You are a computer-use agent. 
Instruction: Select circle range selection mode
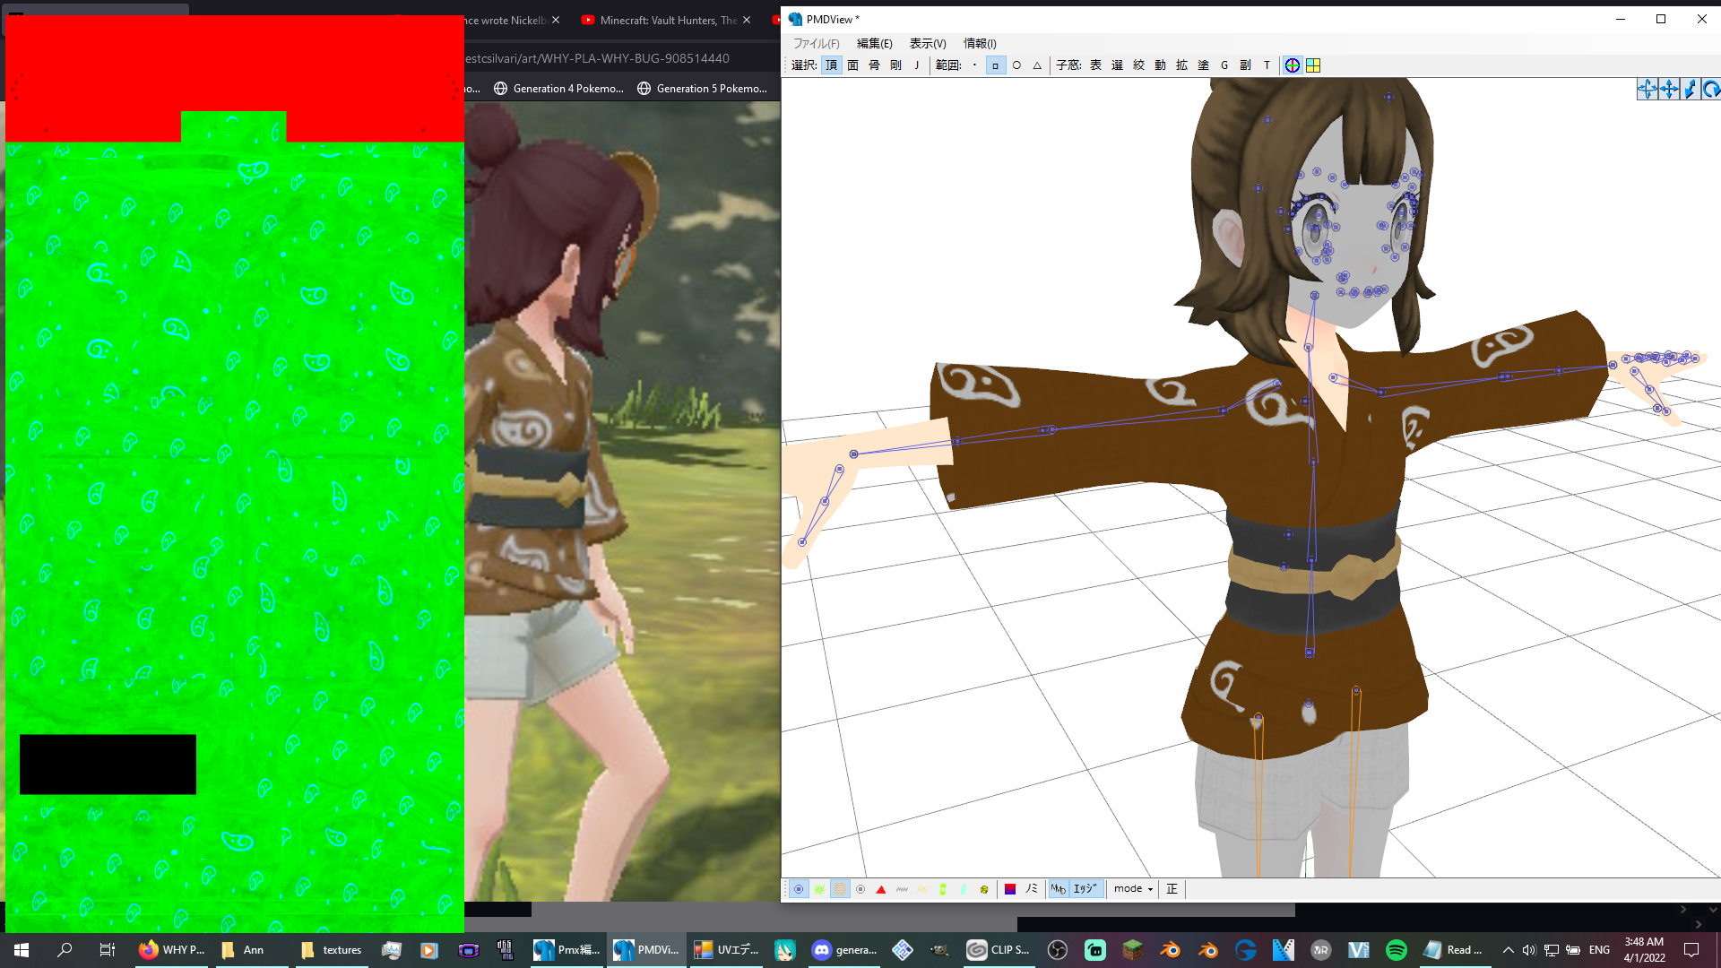[x=1016, y=65]
